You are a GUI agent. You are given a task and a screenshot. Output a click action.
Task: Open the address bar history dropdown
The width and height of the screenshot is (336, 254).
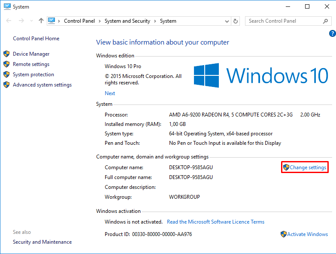227,21
